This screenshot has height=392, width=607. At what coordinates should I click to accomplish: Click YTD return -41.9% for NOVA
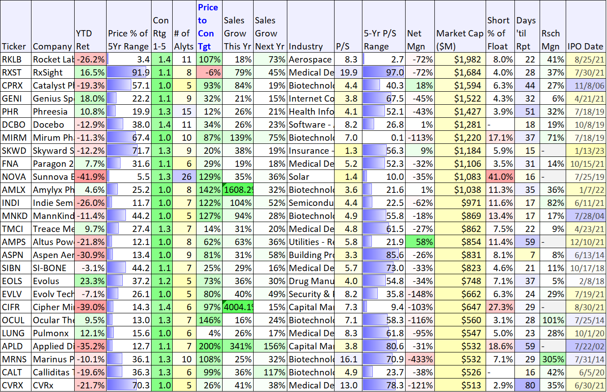pos(91,177)
